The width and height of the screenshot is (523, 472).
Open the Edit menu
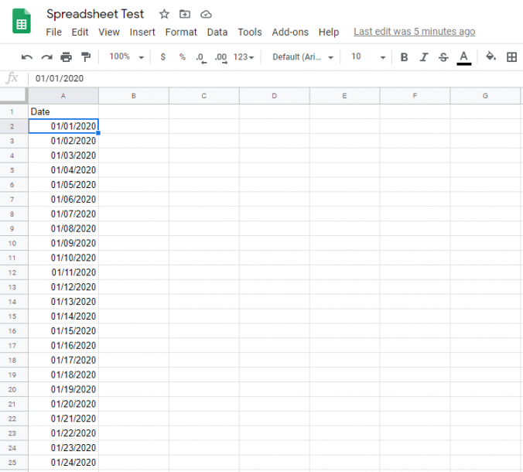pyautogui.click(x=80, y=32)
